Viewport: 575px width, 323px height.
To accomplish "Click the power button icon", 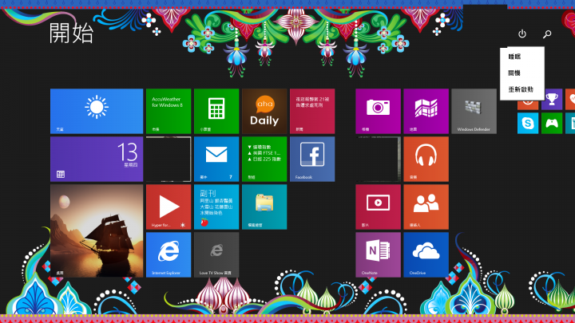I will pos(522,34).
